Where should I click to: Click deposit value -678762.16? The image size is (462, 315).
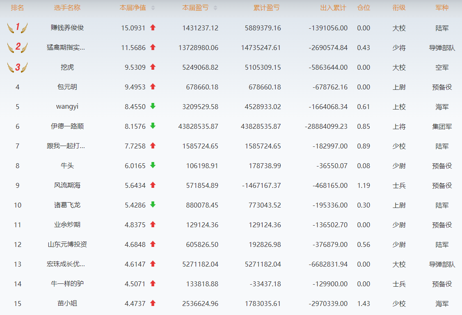click(330, 87)
